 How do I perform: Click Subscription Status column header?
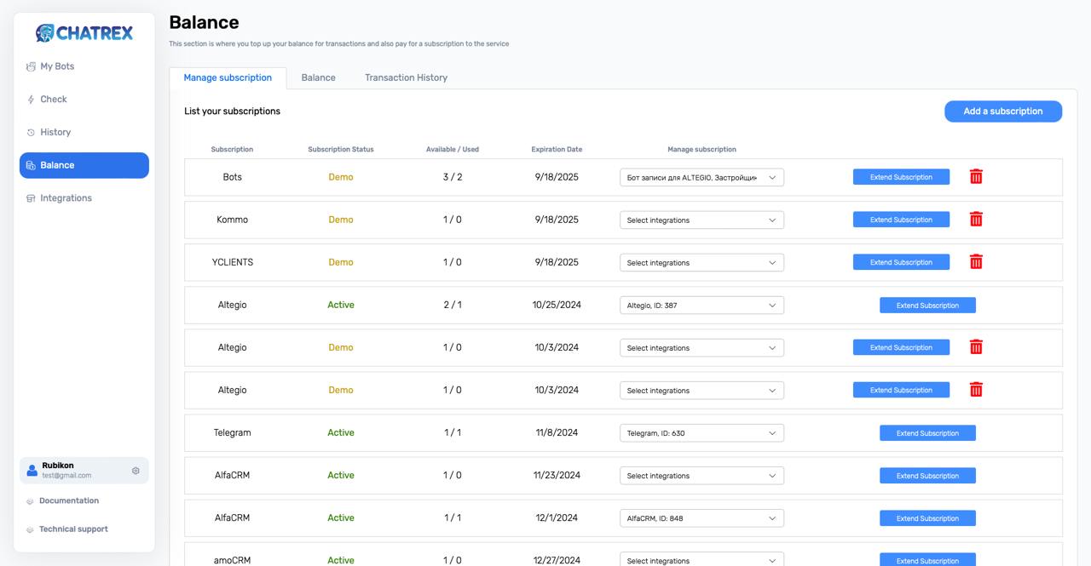coord(341,149)
